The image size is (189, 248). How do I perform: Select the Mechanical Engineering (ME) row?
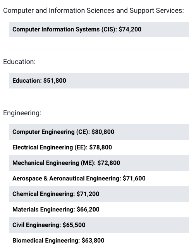(99, 163)
